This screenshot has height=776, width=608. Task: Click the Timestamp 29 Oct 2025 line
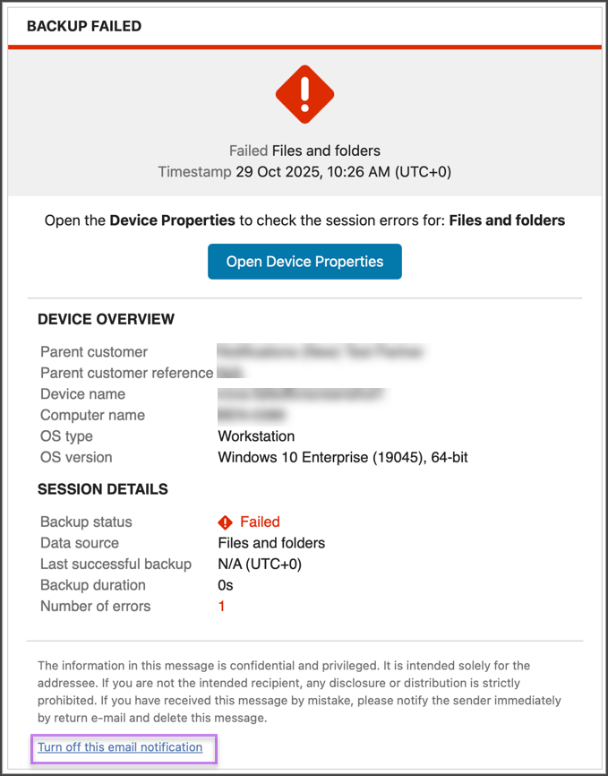pos(304,171)
